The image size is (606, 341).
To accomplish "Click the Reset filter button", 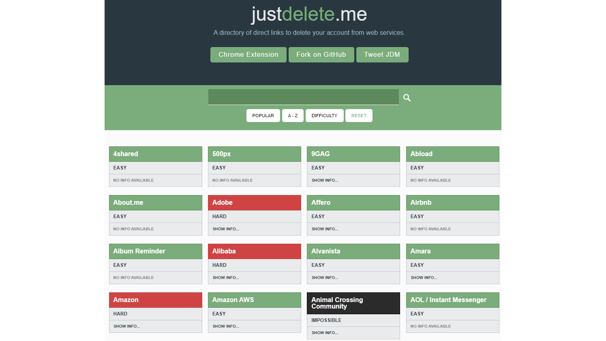I will 359,116.
